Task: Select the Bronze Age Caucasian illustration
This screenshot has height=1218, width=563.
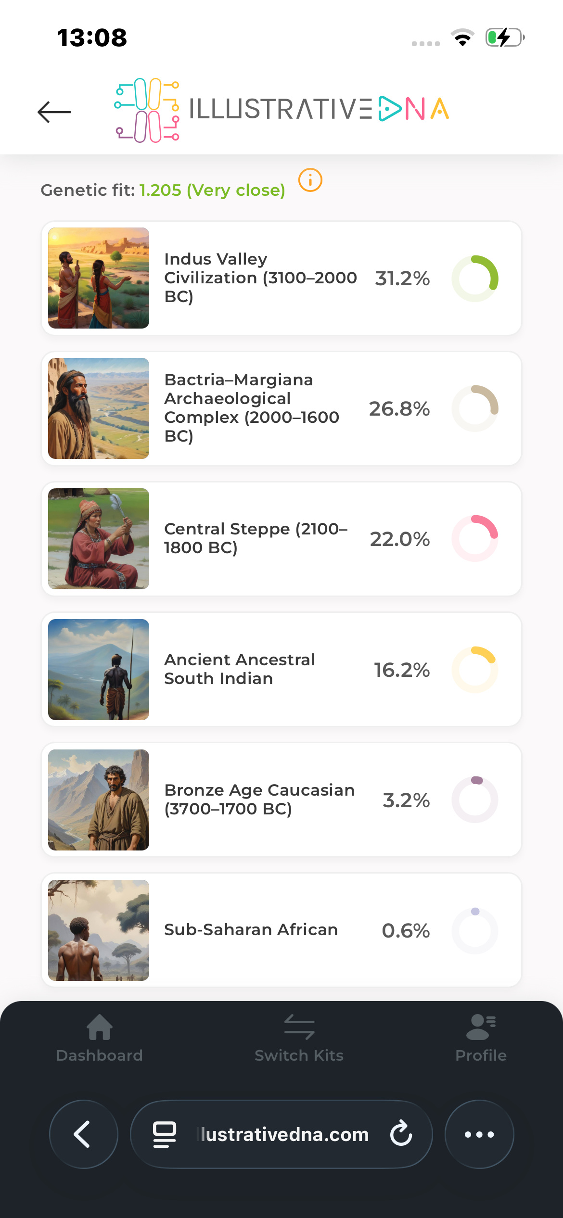Action: 99,800
